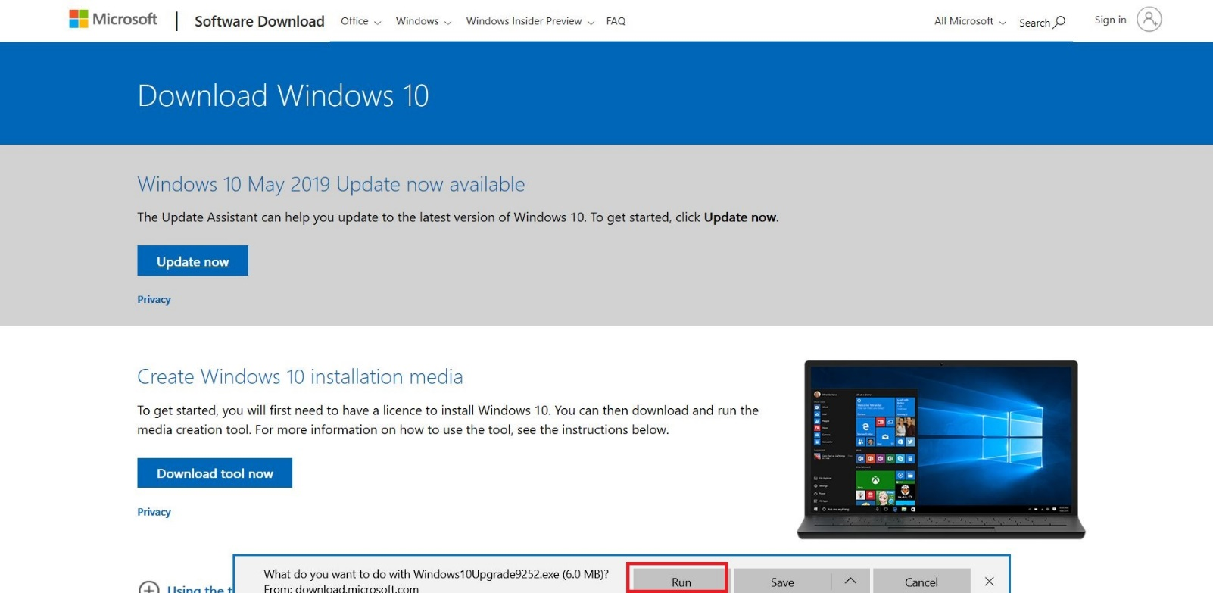
Task: Save the downloaded upgrade file
Action: pyautogui.click(x=782, y=582)
